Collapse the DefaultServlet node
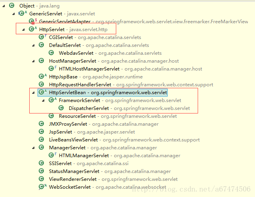Image resolution: width=255 pixels, height=197 pixels. (34, 45)
